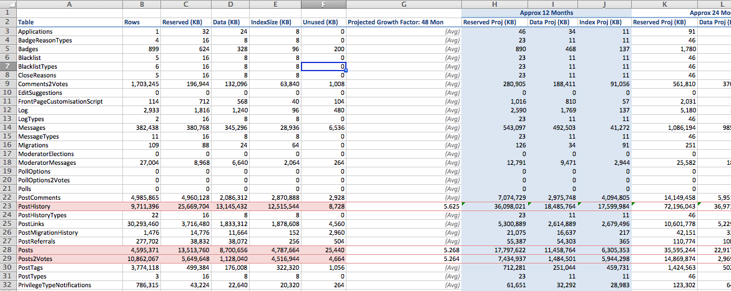Click growth factor 5.268

tap(404, 250)
